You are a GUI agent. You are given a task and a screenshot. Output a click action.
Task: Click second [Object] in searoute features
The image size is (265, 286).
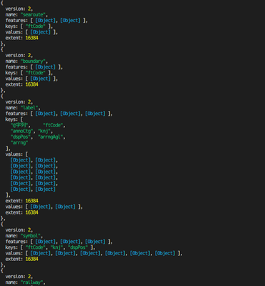pos(70,21)
